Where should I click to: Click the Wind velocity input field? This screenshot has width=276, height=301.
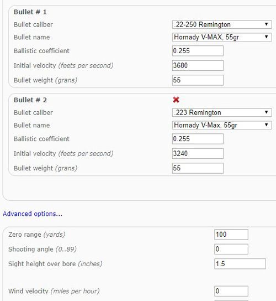[x=231, y=291]
